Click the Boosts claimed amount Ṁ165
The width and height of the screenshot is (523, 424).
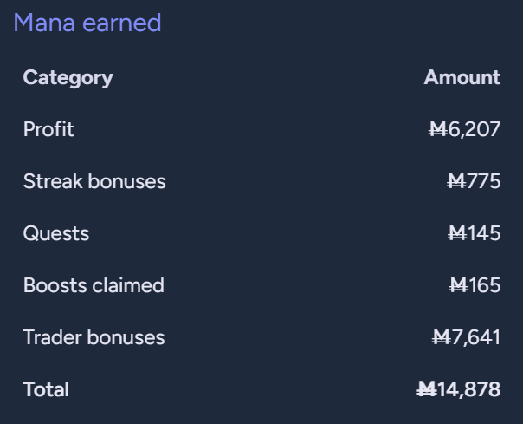(x=475, y=285)
